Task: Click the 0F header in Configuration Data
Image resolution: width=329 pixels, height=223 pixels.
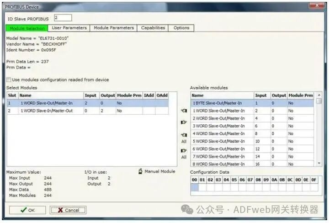Action: click(x=314, y=180)
